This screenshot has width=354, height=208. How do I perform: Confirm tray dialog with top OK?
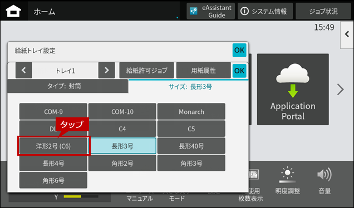[239, 50]
